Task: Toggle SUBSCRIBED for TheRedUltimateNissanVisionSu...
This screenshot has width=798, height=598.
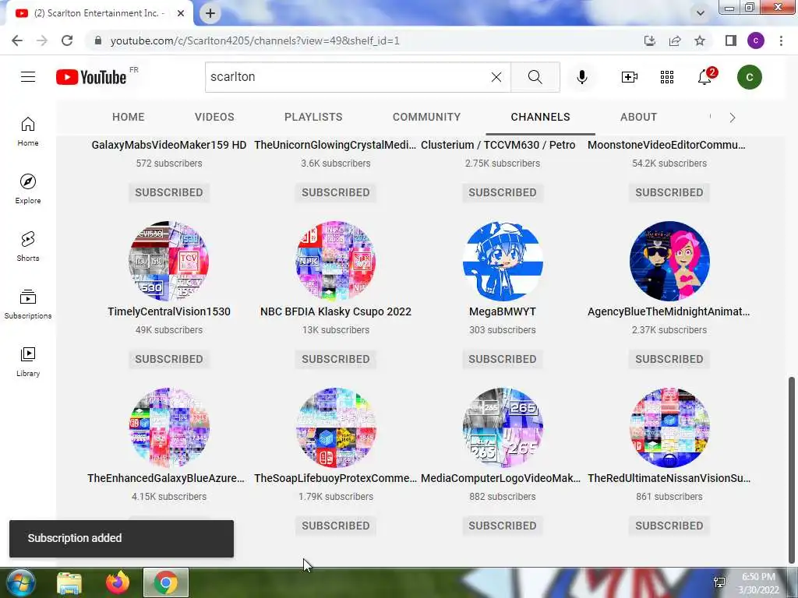Action: [x=669, y=526]
